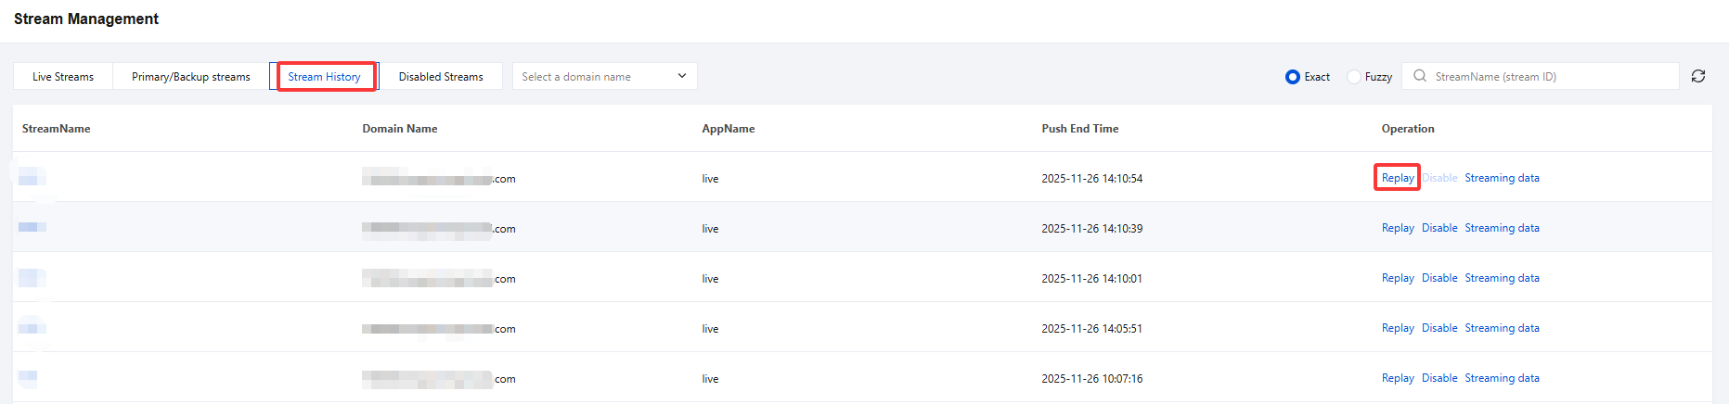Select the Stream History tab
Screen dimensions: 1729x404
[324, 77]
